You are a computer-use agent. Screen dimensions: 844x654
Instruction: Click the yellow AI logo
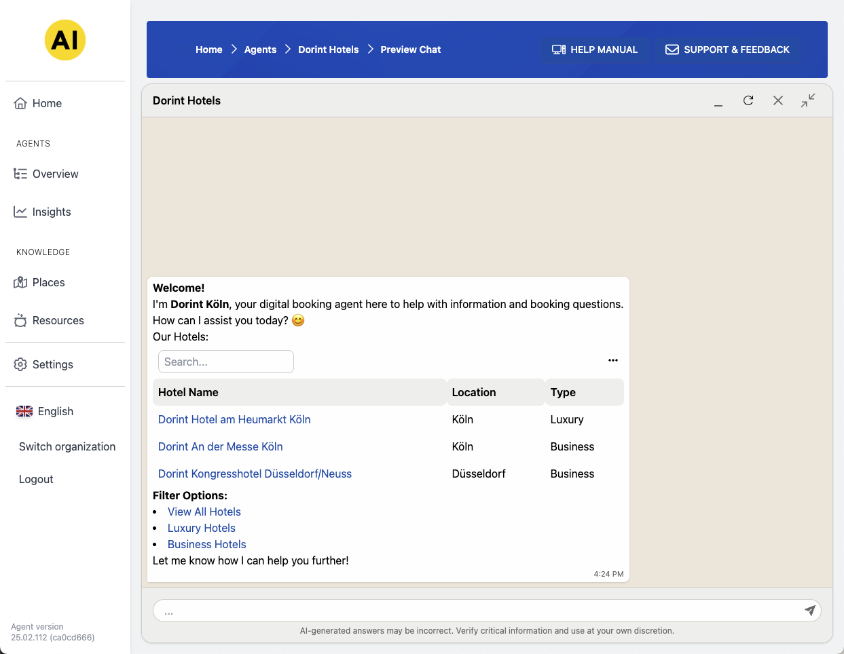[x=65, y=40]
